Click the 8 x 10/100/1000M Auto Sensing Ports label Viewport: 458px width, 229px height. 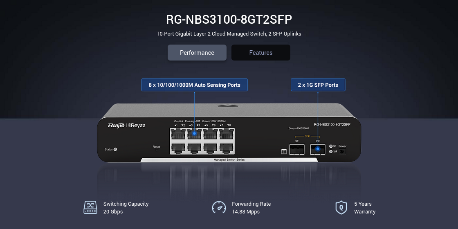(x=195, y=85)
